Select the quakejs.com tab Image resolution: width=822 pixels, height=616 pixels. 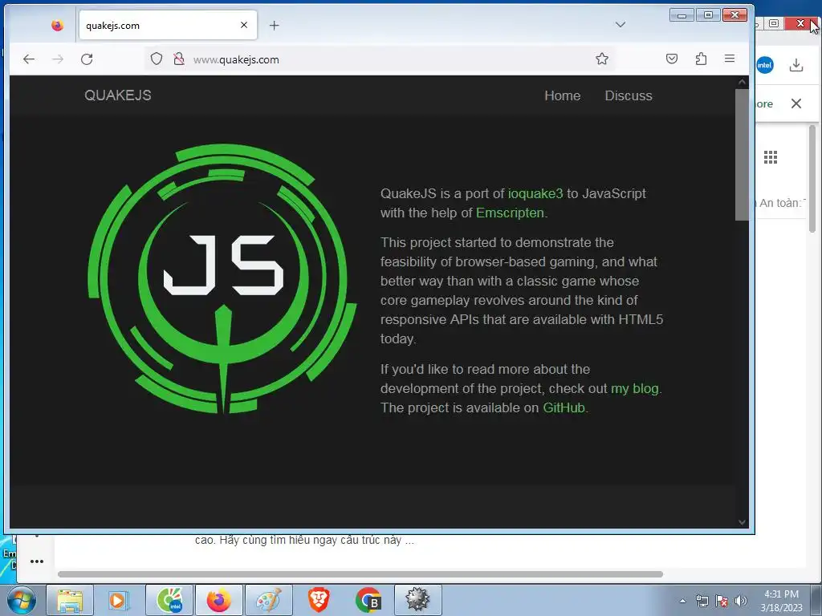click(x=168, y=25)
